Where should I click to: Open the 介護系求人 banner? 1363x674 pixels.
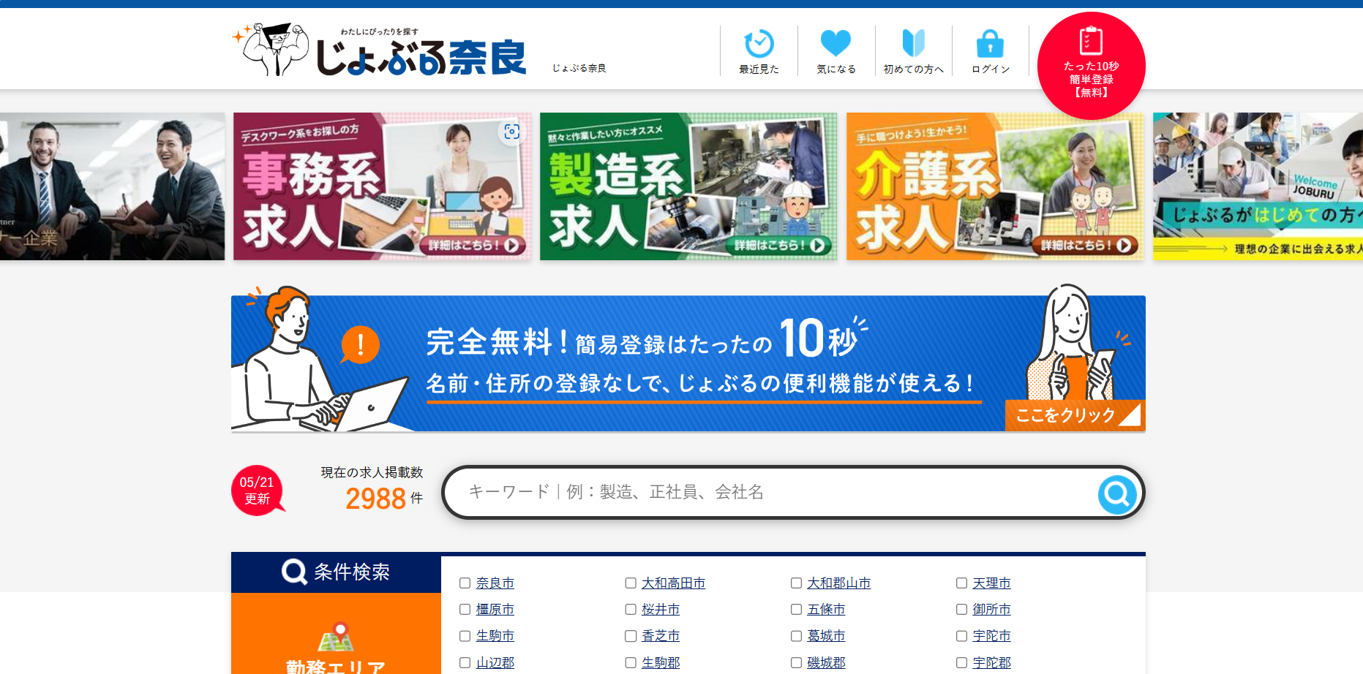tap(994, 186)
